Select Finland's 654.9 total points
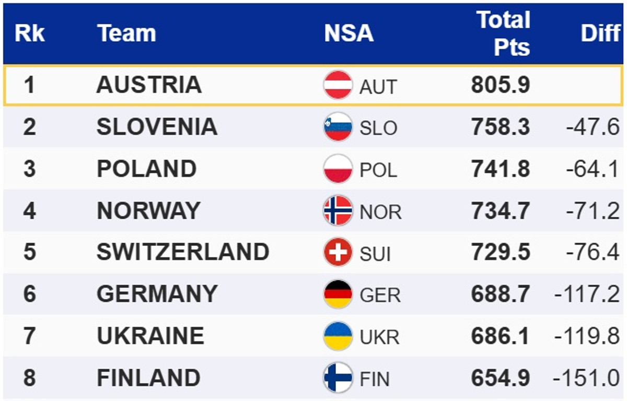 click(500, 378)
